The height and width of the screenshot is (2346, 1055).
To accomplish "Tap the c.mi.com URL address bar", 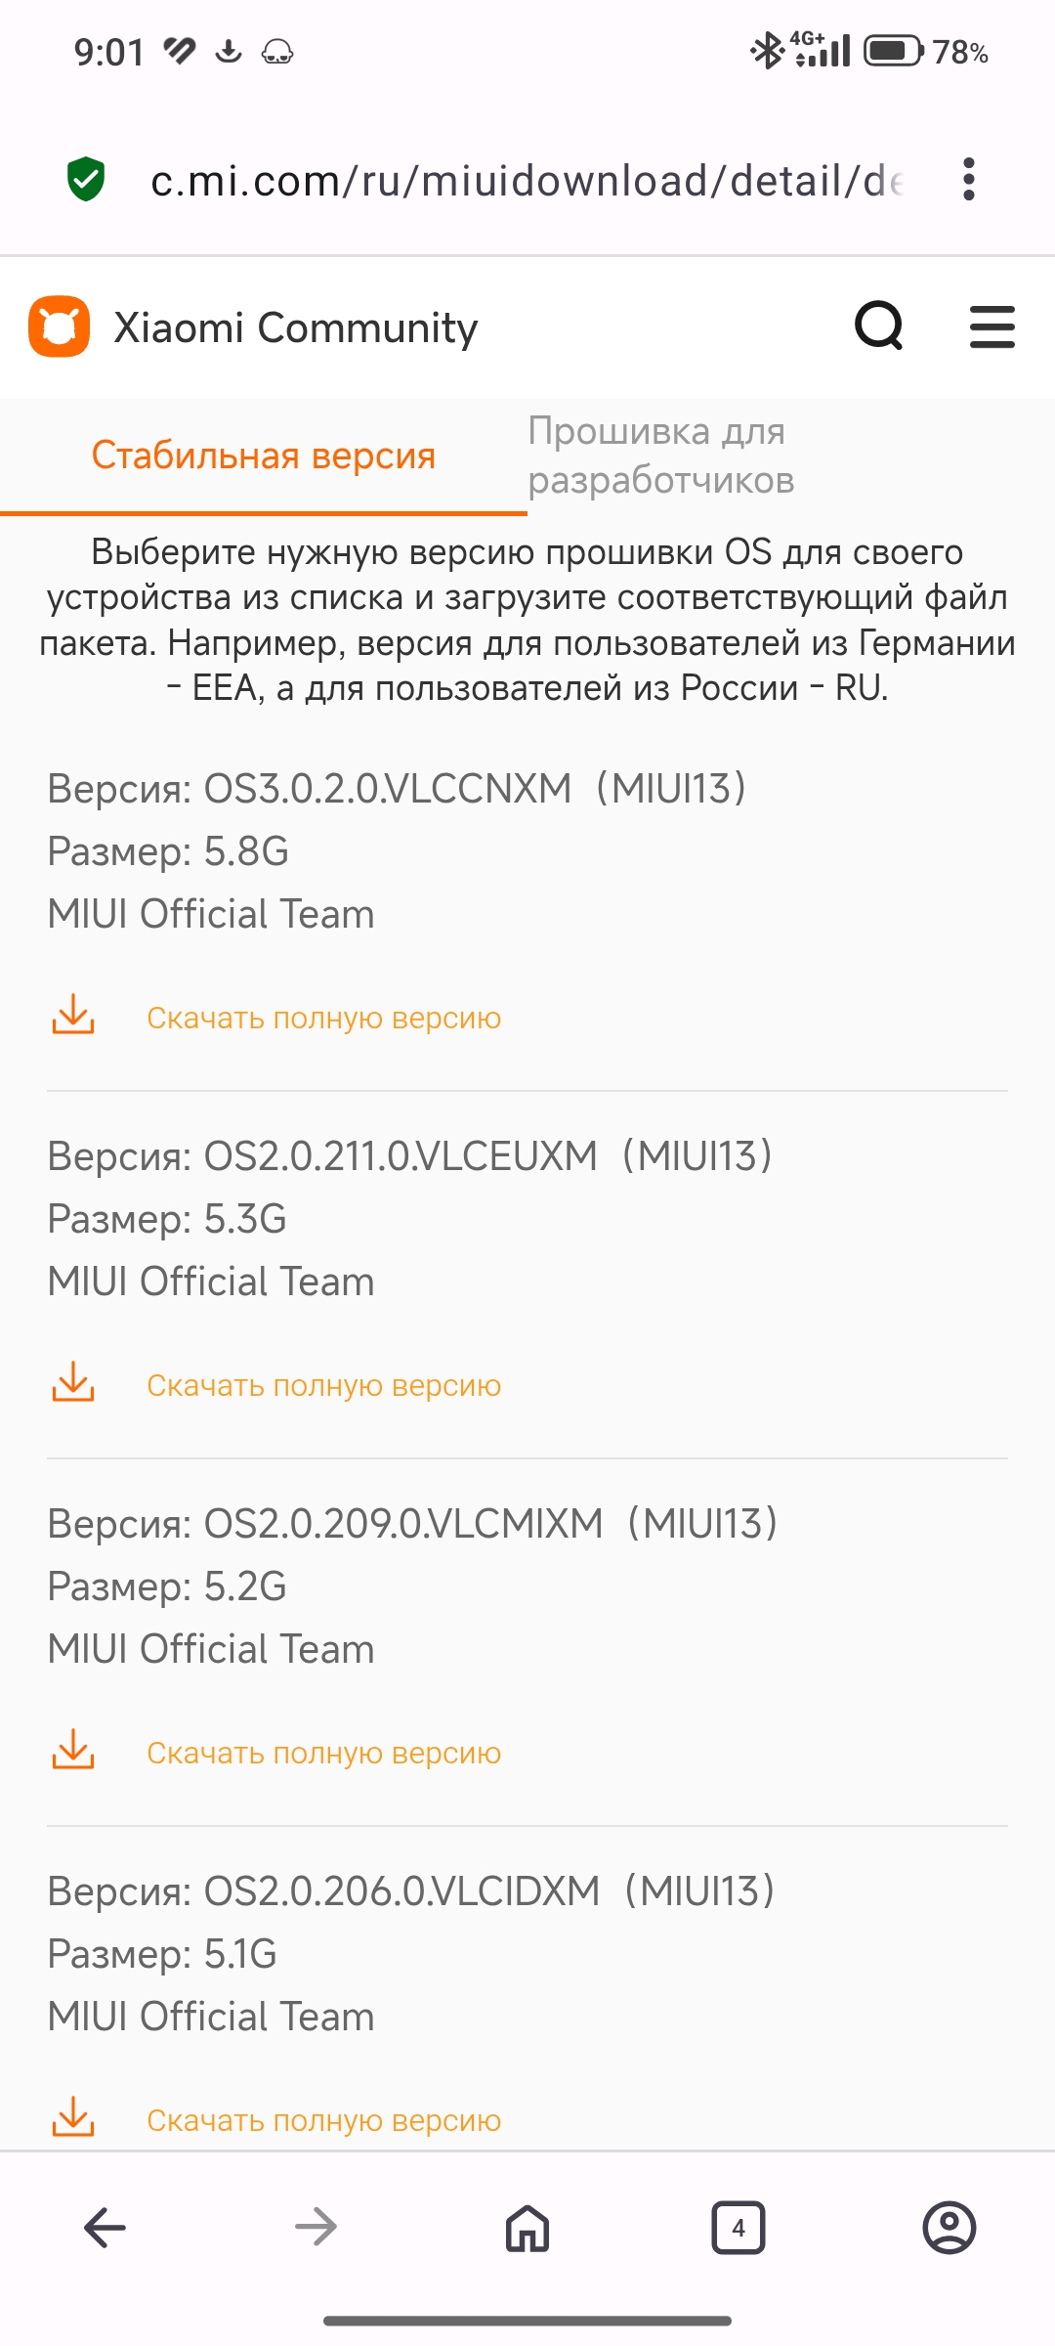I will [x=527, y=181].
